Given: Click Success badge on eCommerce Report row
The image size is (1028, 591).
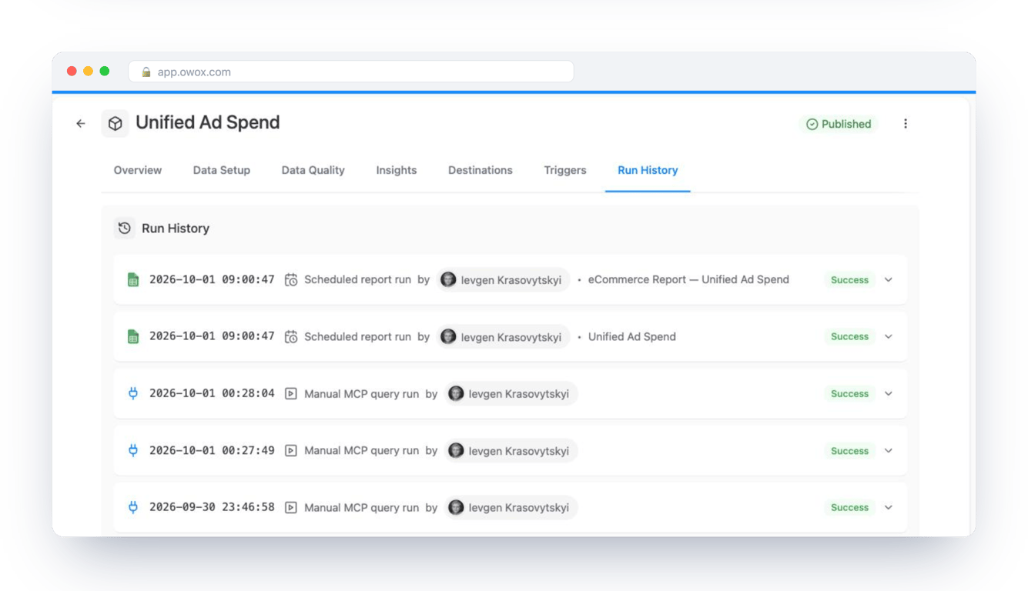Looking at the screenshot, I should 849,280.
